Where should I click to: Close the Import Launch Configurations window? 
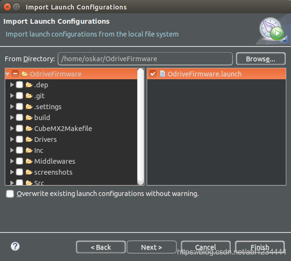point(7,7)
